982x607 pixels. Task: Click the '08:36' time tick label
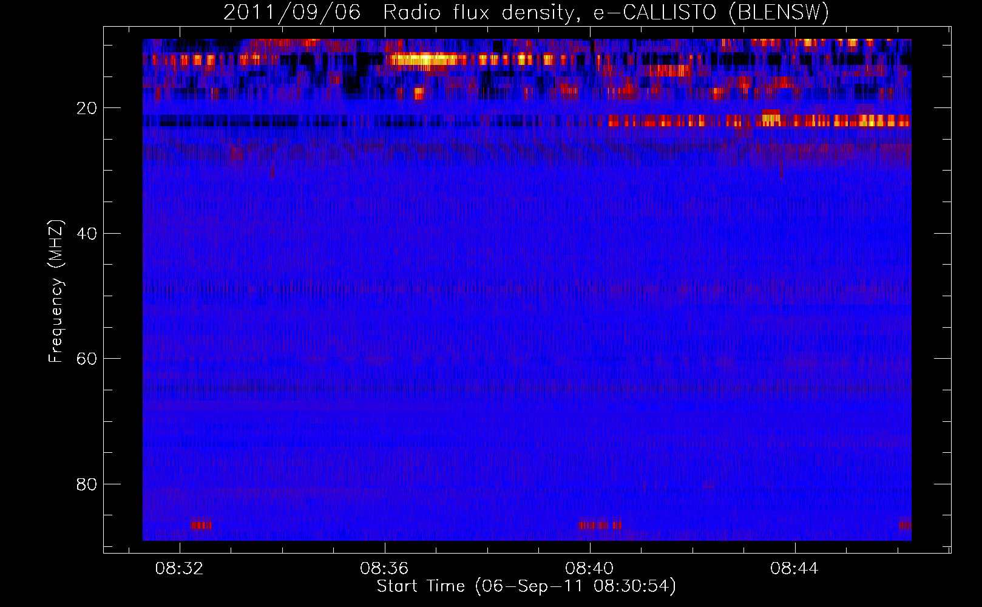pos(384,569)
